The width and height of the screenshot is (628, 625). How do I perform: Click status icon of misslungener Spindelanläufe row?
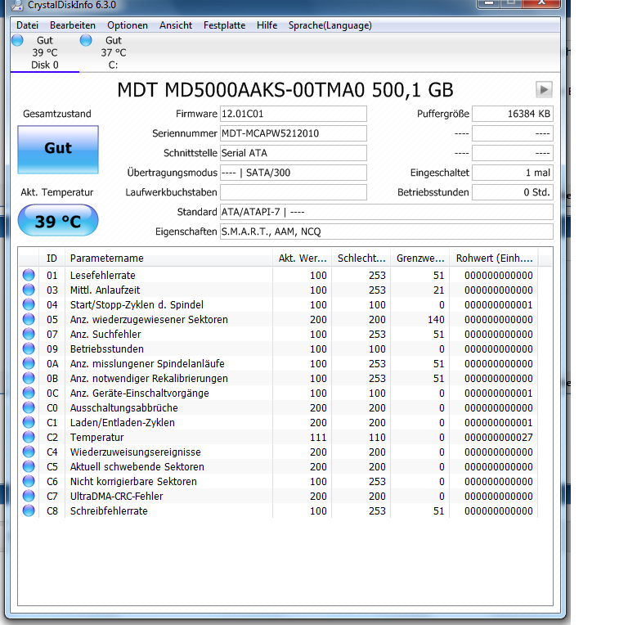29,363
